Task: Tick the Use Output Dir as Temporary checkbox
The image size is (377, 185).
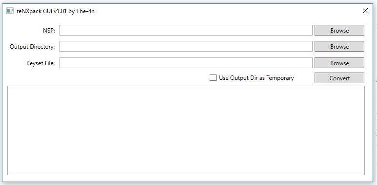Action: click(213, 78)
